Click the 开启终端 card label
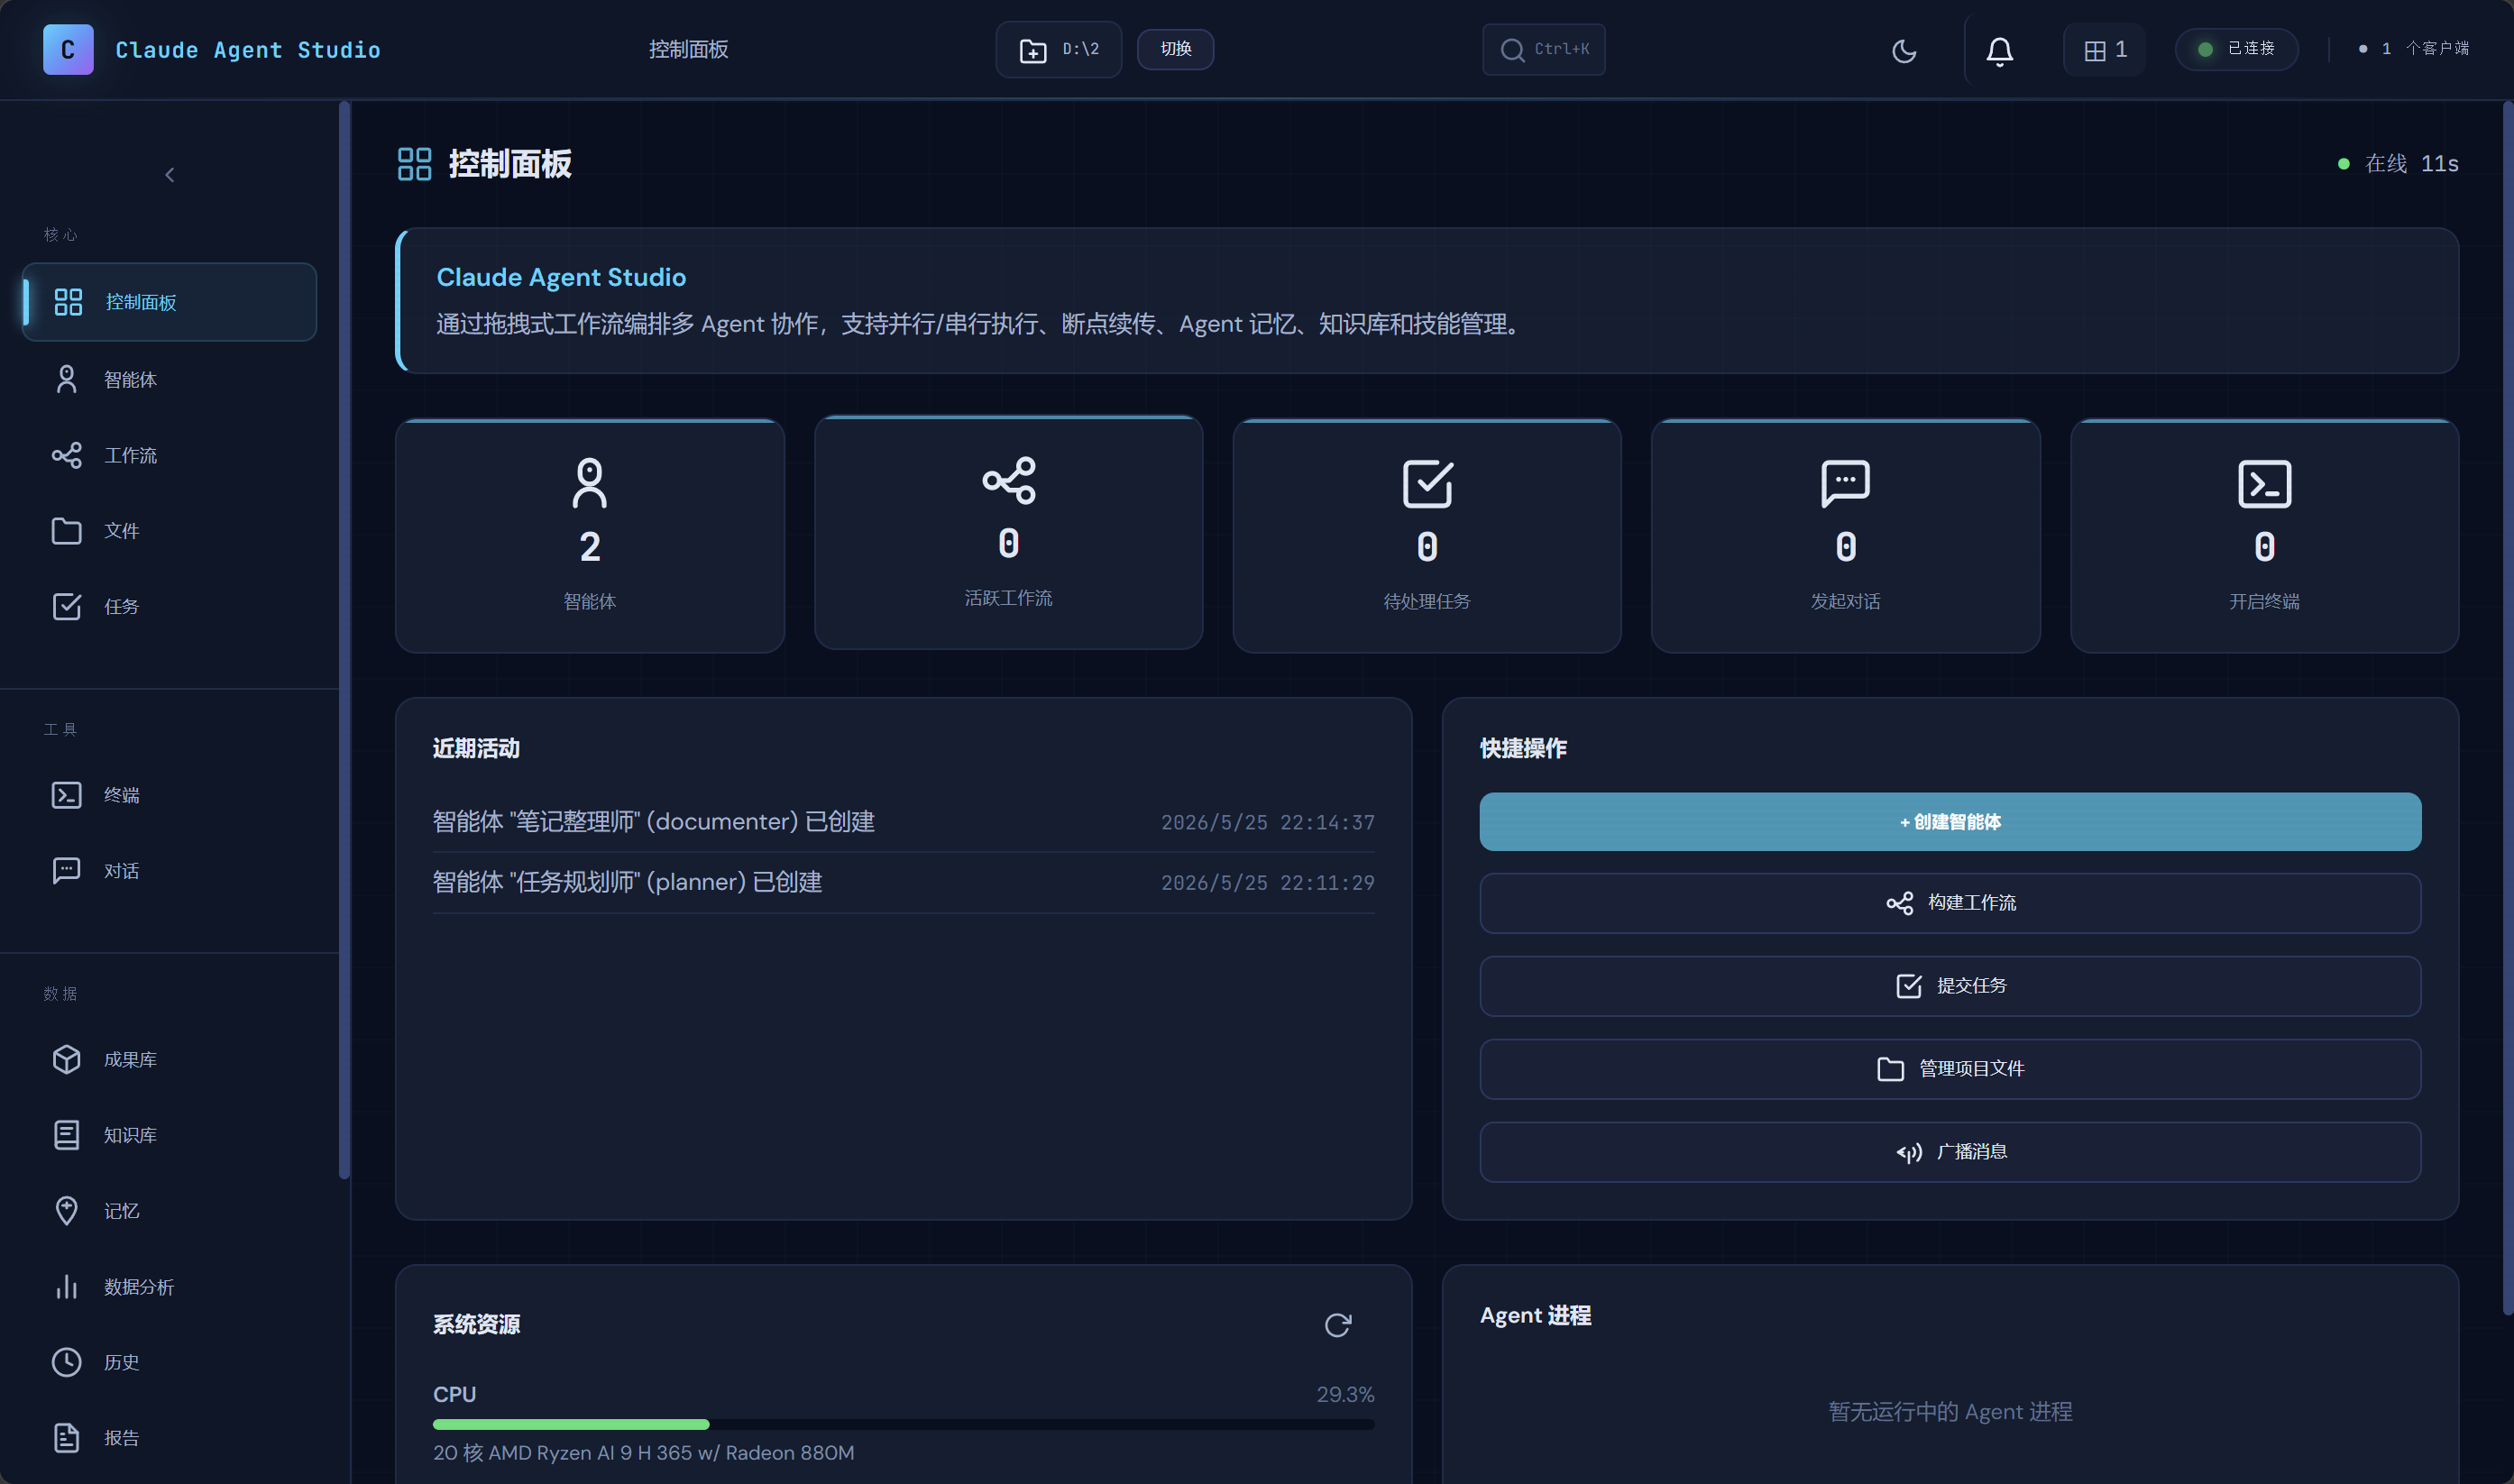The width and height of the screenshot is (2514, 1484). tap(2264, 601)
